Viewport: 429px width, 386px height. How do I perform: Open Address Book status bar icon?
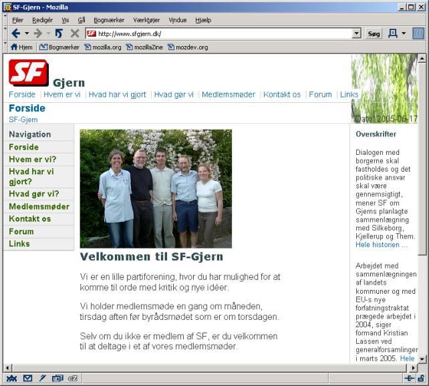pos(57,379)
